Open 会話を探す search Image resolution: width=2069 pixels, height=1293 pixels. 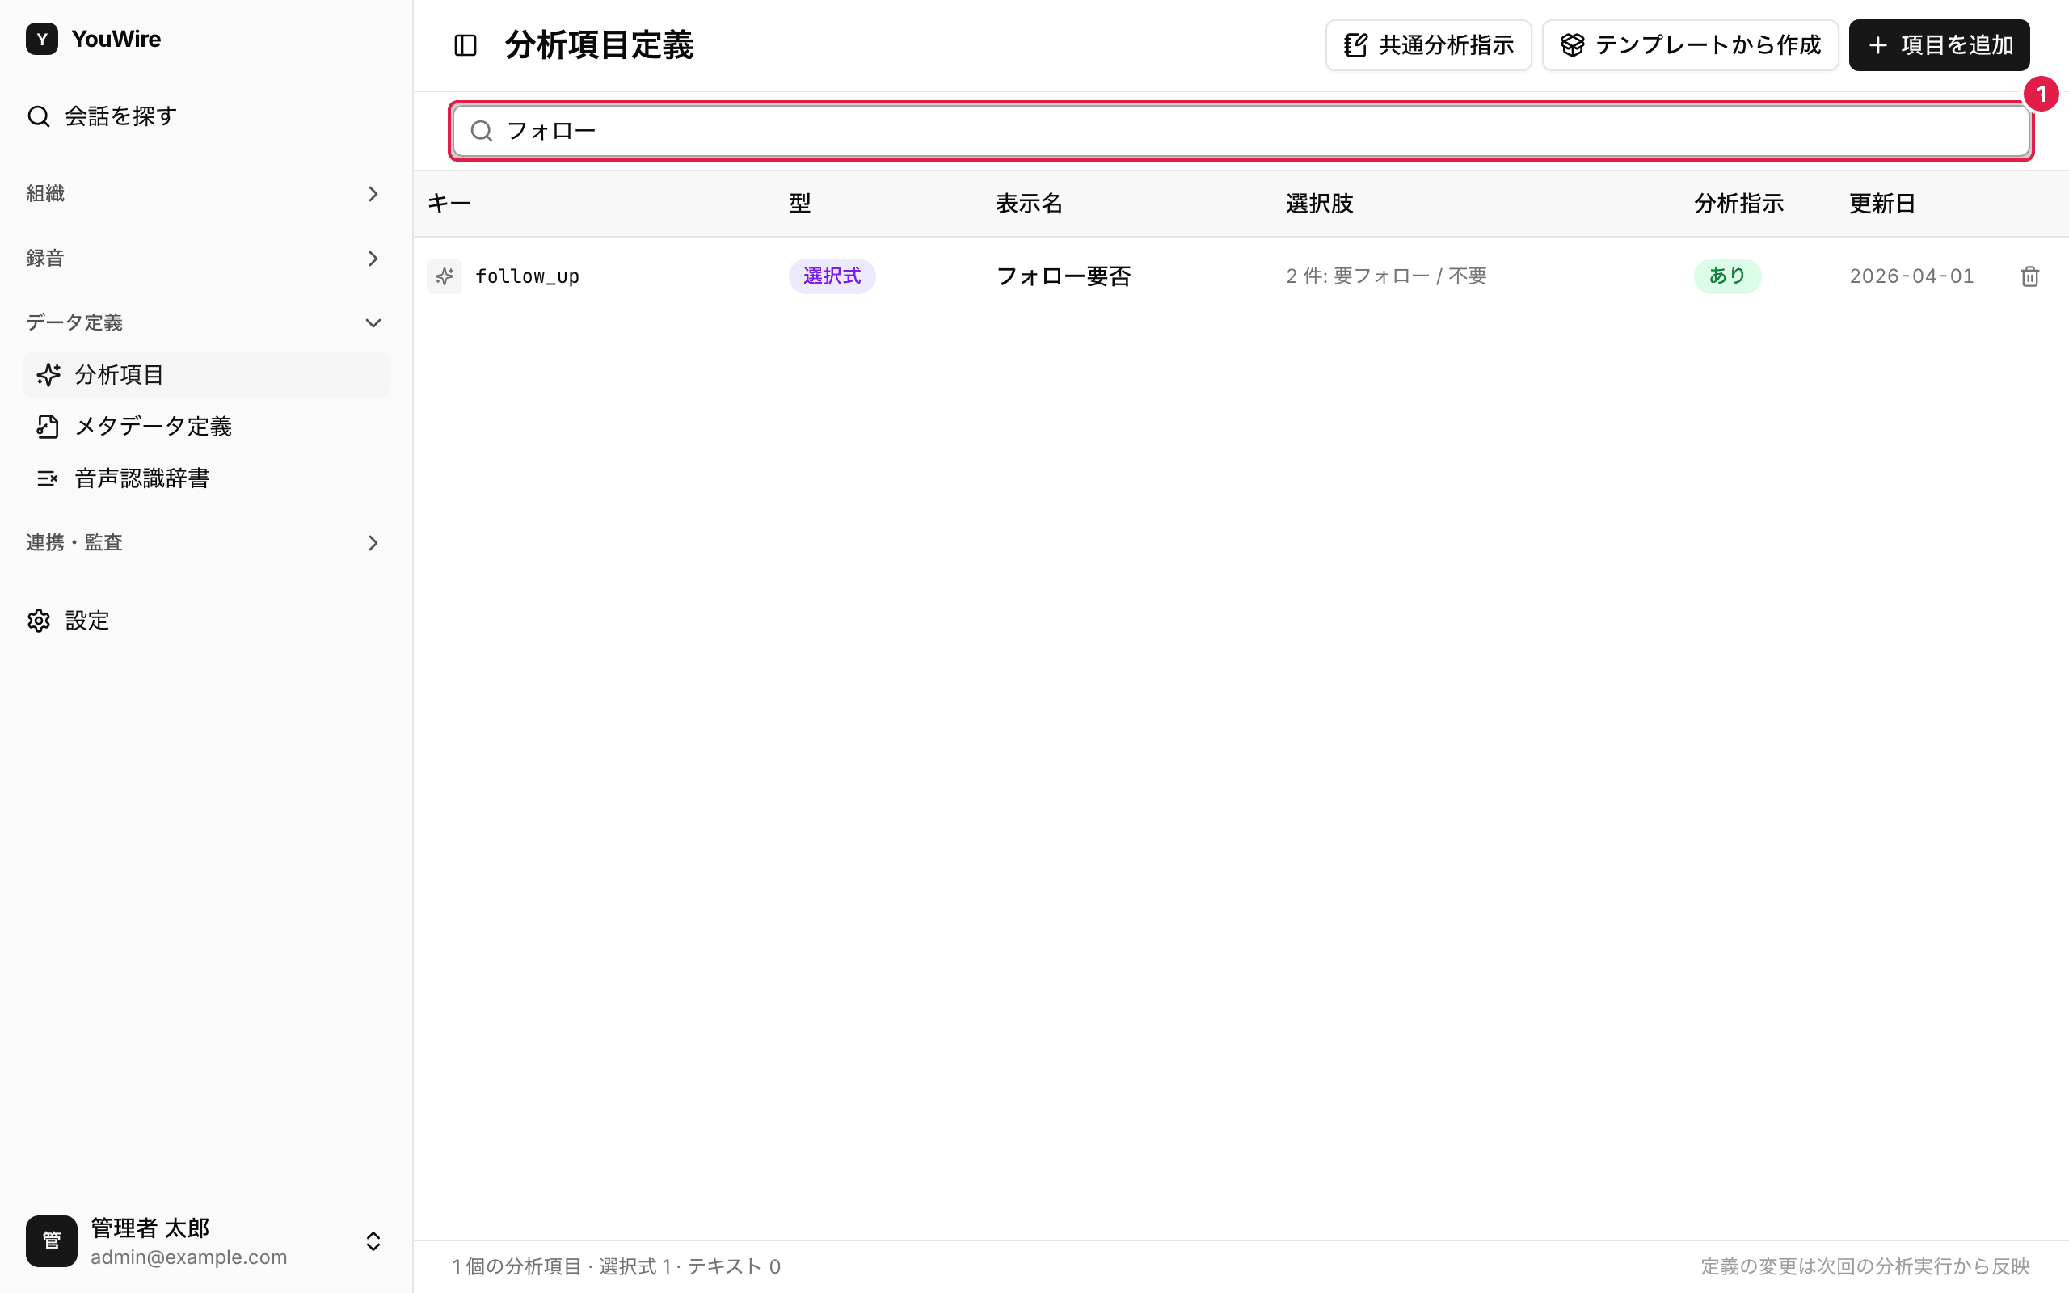click(205, 116)
